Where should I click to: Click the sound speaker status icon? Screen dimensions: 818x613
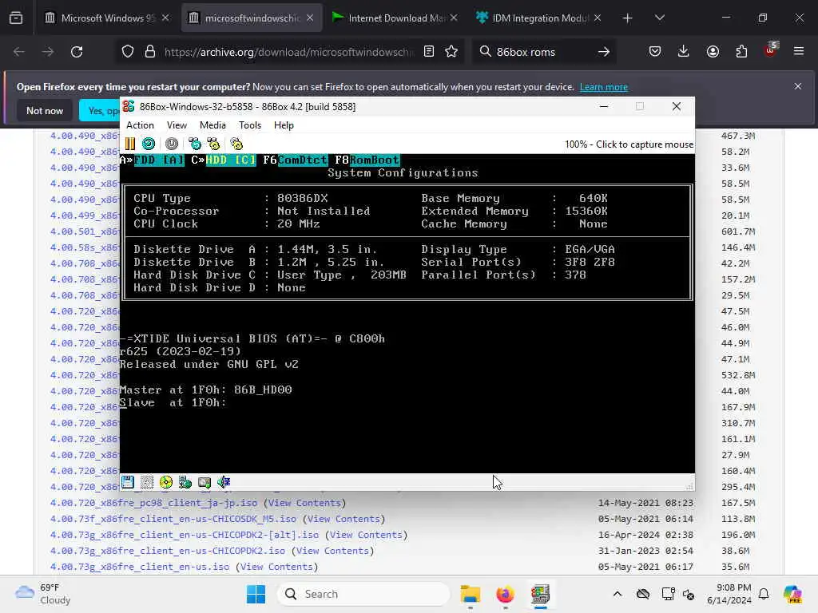224,482
